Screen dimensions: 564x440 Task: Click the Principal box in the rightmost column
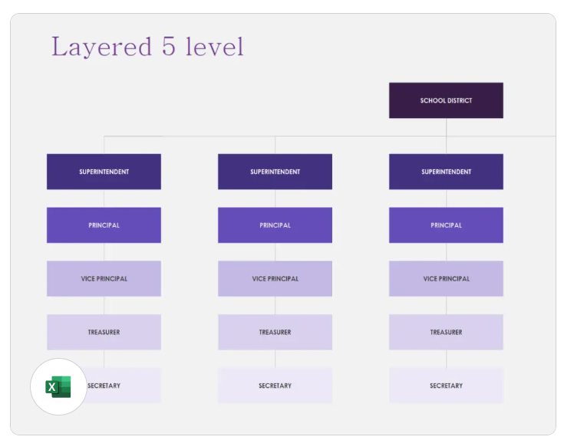pos(446,225)
